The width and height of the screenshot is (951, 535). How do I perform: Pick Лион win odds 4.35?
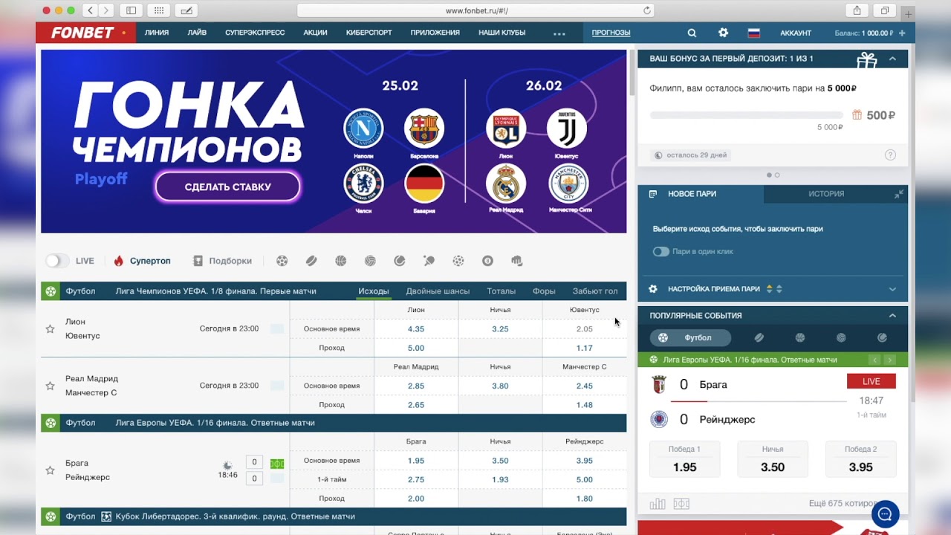[x=416, y=328]
